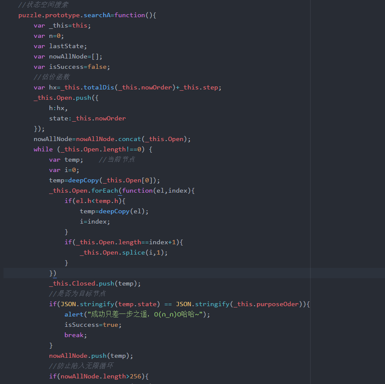Click 'totalDis' in the hx assignment

point(99,87)
